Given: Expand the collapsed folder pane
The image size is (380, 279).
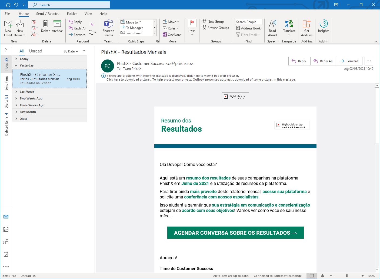Looking at the screenshot, I should 6,49.
